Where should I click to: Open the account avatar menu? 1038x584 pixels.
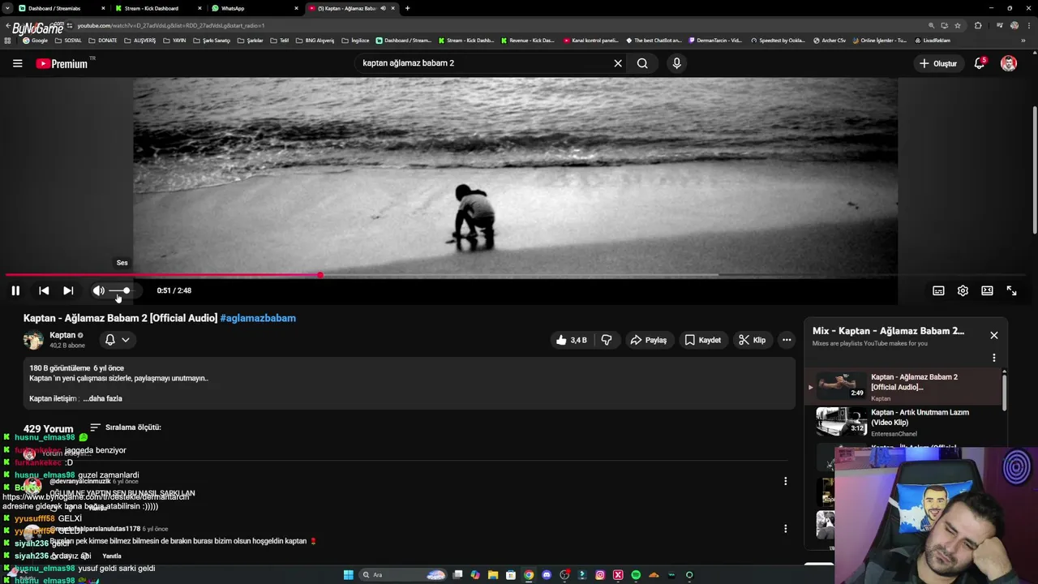(x=1009, y=63)
